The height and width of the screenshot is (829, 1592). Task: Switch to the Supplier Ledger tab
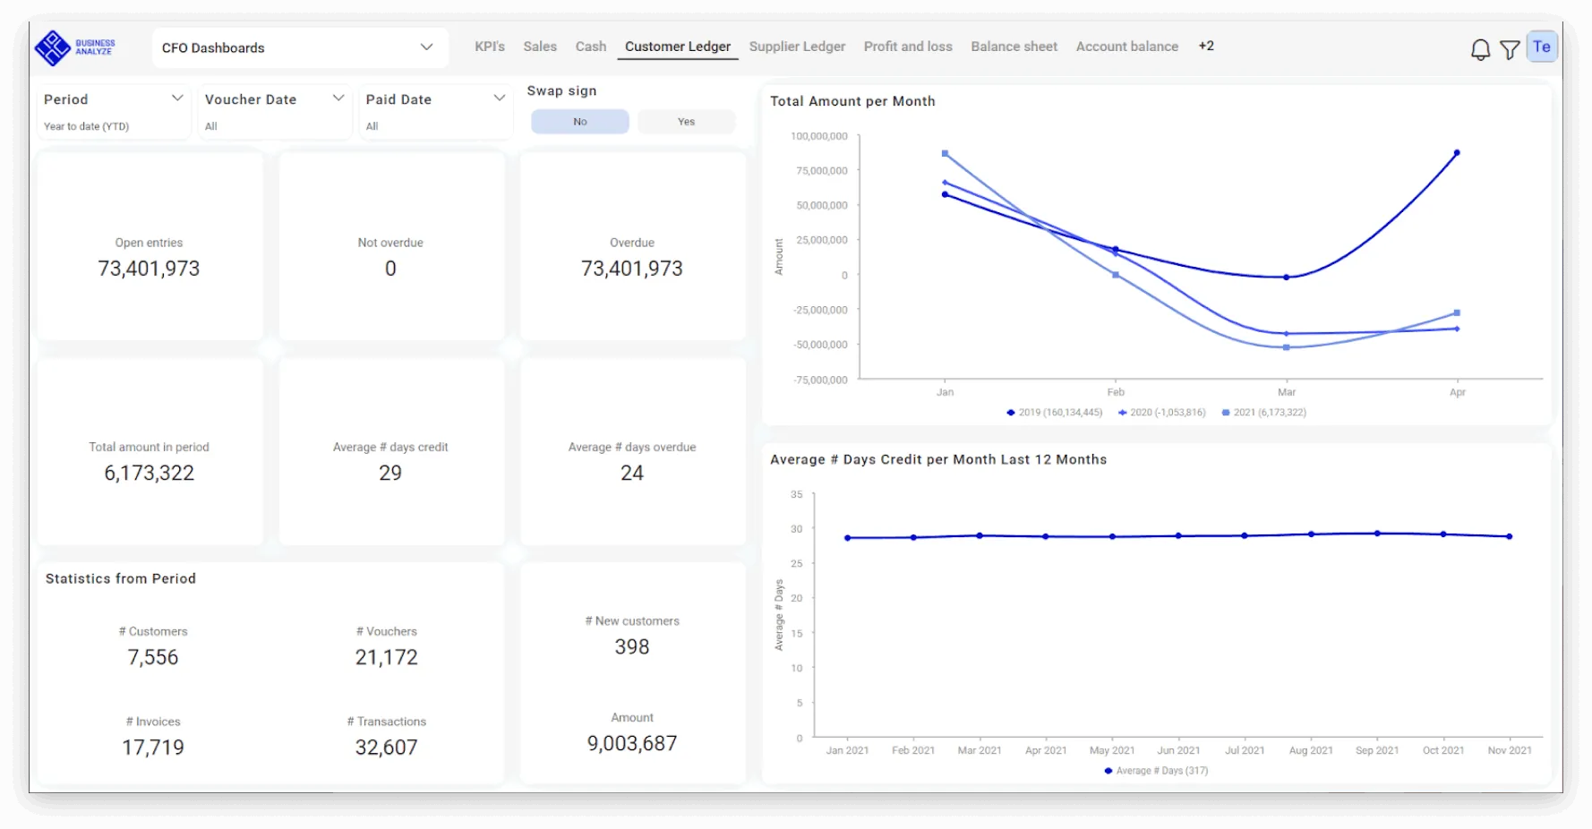point(797,47)
